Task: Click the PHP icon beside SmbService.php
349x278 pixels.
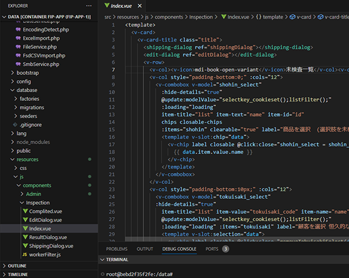Action: coord(18,64)
